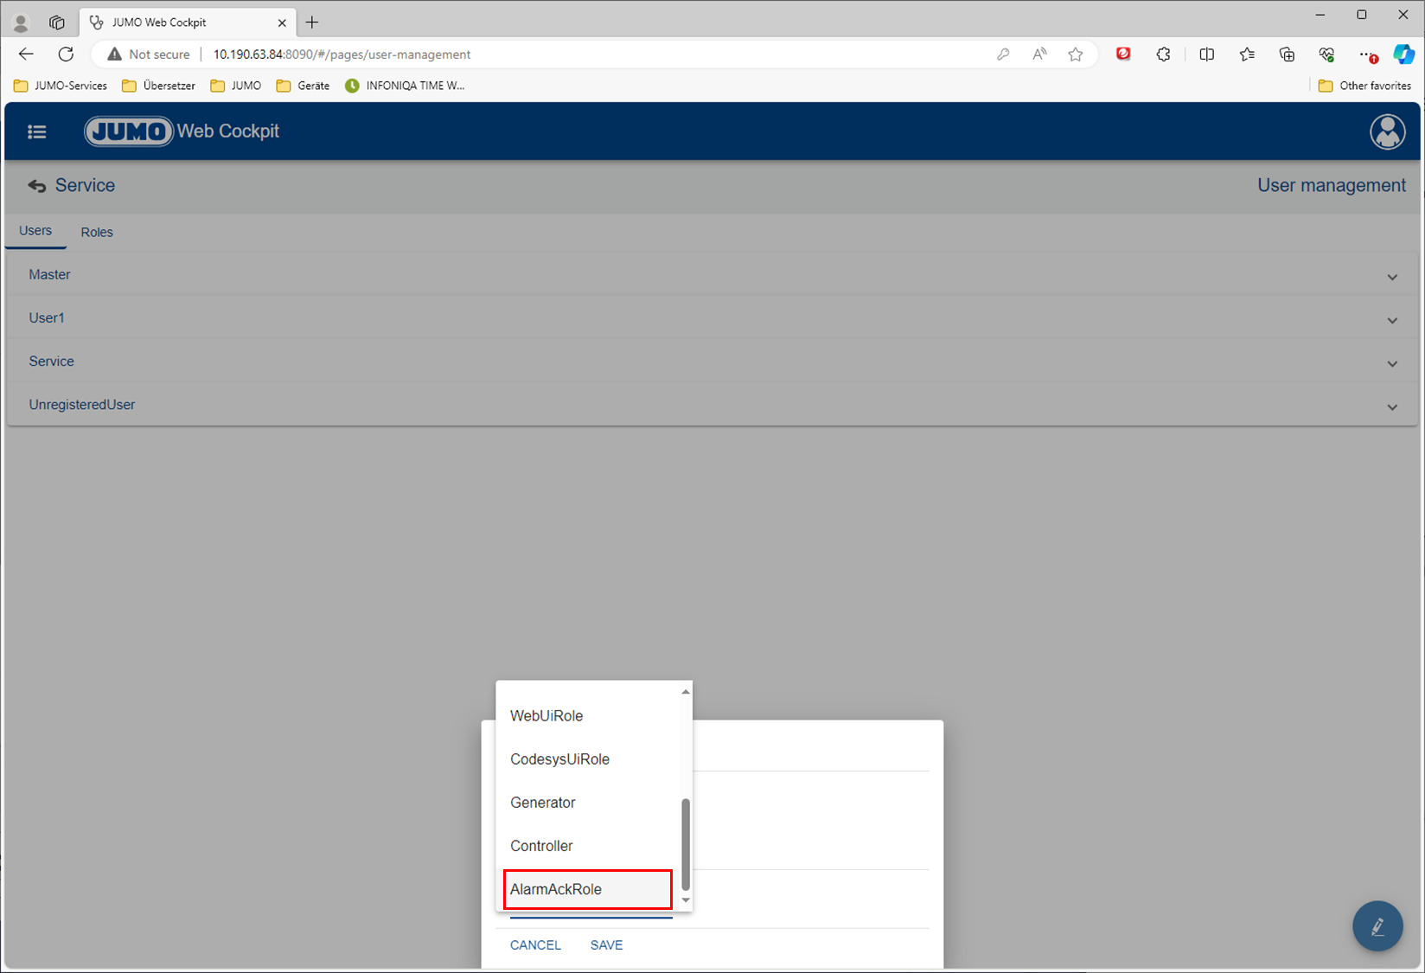The height and width of the screenshot is (973, 1425).
Task: Expand the User1 row chevron
Action: (1392, 320)
